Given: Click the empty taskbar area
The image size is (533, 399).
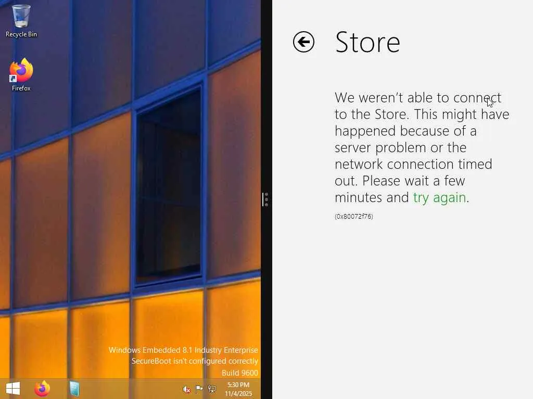Looking at the screenshot, I should pos(129,389).
